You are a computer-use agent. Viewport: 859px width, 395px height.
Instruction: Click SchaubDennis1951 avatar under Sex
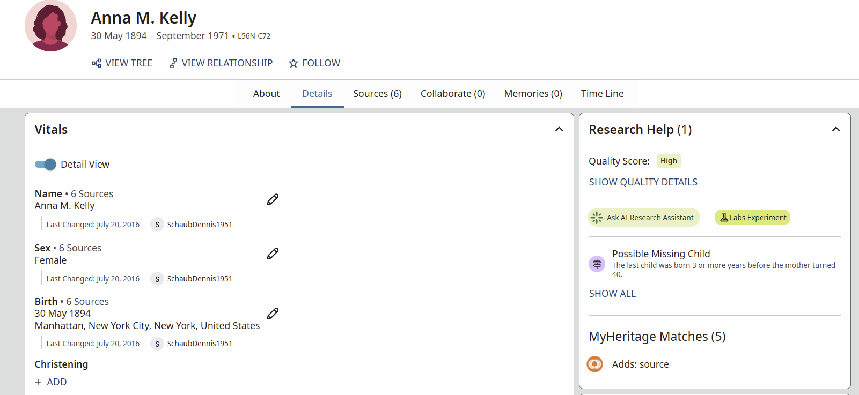(157, 279)
